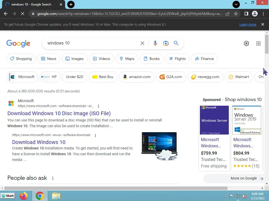Open Google quick settings gear
This screenshot has height=201, width=269.
point(246,43)
